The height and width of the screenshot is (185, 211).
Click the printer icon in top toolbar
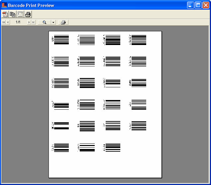tap(28, 14)
